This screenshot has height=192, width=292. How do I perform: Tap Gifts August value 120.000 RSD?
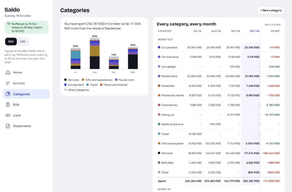coord(213,143)
